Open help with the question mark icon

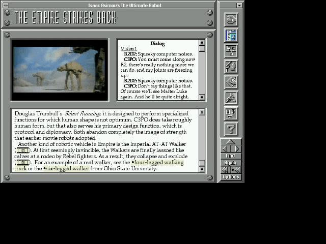pyautogui.click(x=231, y=129)
